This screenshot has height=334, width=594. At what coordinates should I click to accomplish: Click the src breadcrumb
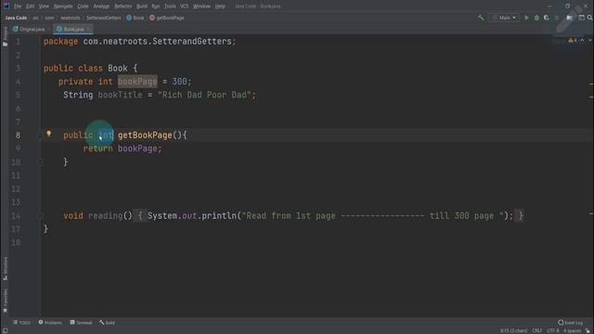pyautogui.click(x=35, y=18)
